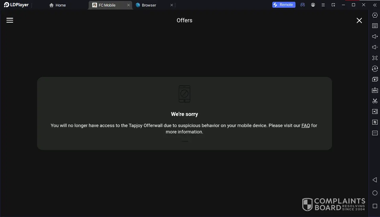
Task: Decrease emulator volume
Action: pyautogui.click(x=375, y=47)
